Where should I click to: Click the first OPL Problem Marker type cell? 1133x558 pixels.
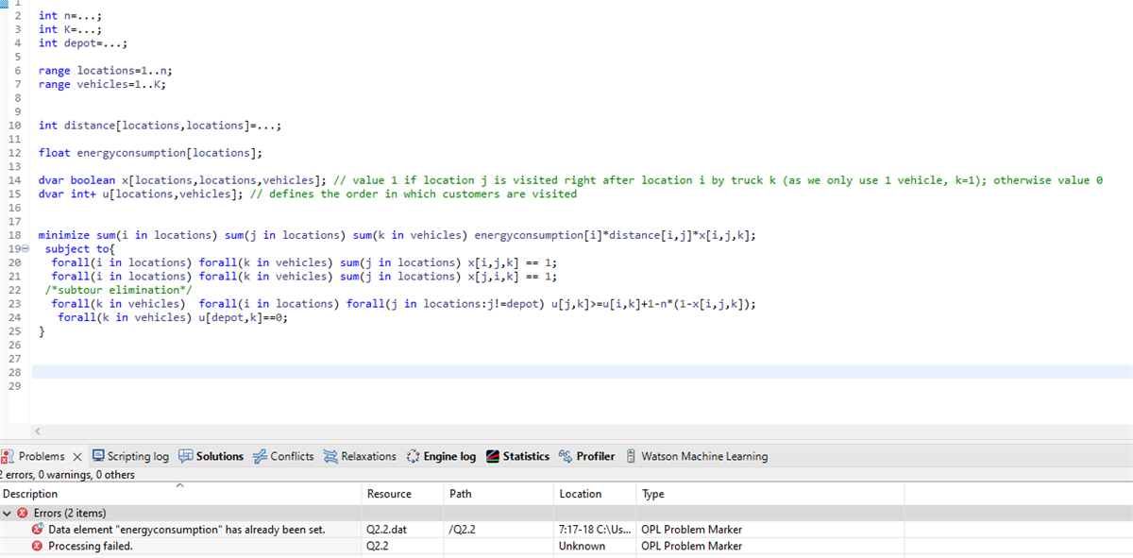pos(692,530)
